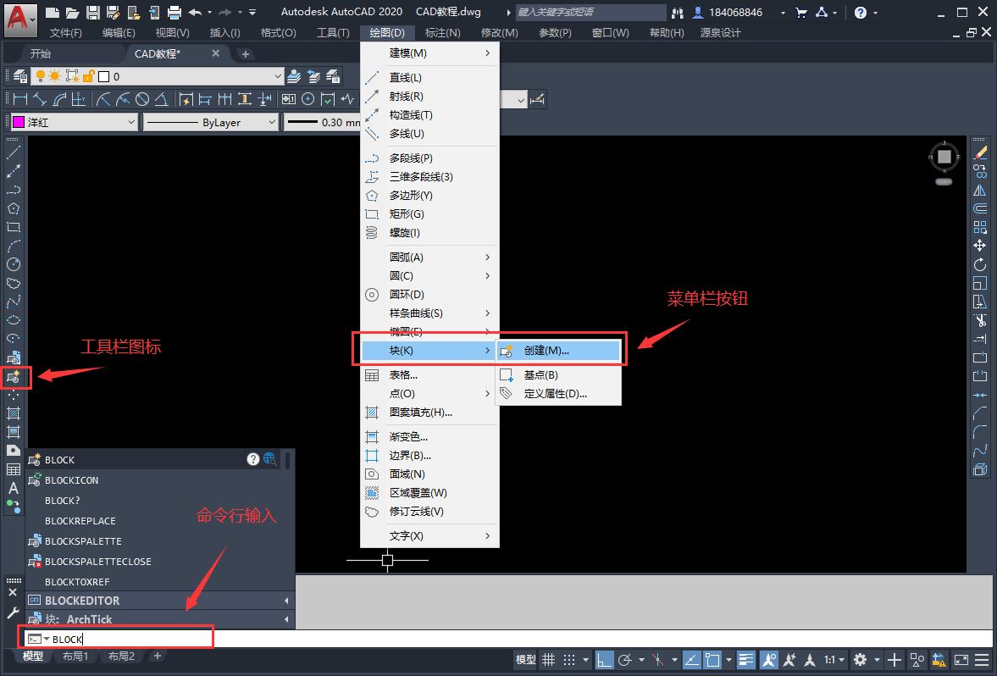
Task: Choose 图案填充(H)... from the Draw menu
Action: click(429, 412)
